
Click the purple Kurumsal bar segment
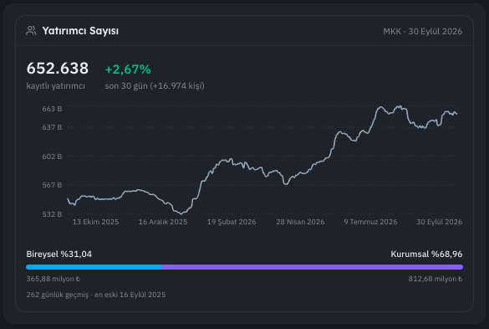point(312,267)
